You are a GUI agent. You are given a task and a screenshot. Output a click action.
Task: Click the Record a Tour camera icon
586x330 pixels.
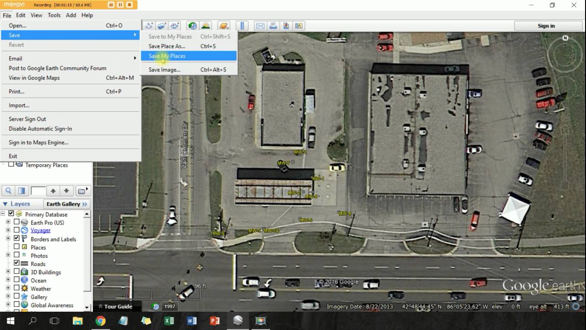click(x=175, y=26)
